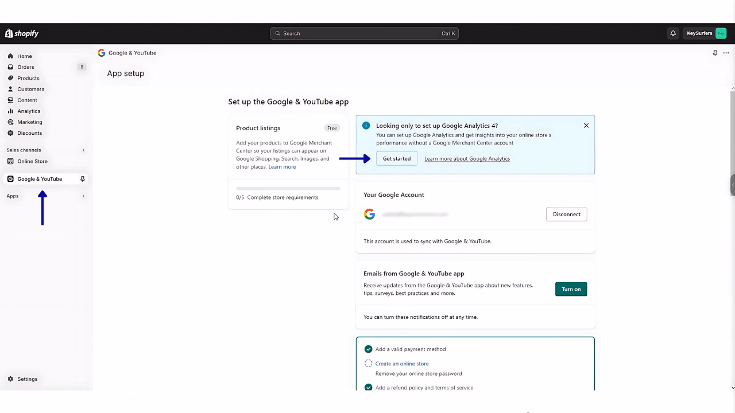Click Add a valid payment method checkmark
The height and width of the screenshot is (413, 735).
368,349
